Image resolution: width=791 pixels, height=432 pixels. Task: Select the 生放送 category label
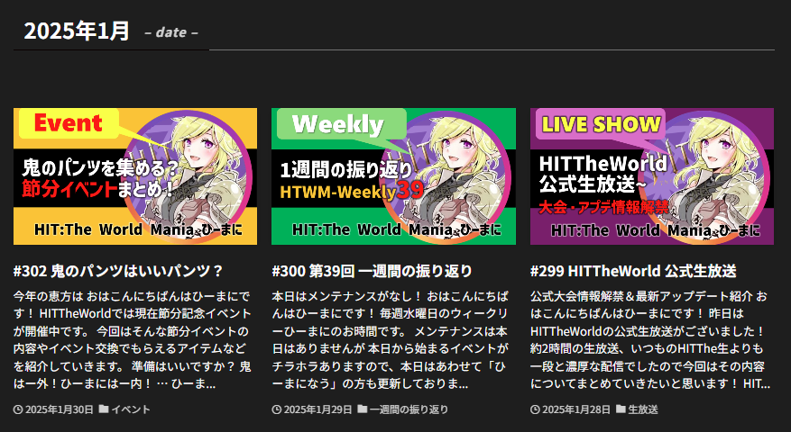[643, 409]
